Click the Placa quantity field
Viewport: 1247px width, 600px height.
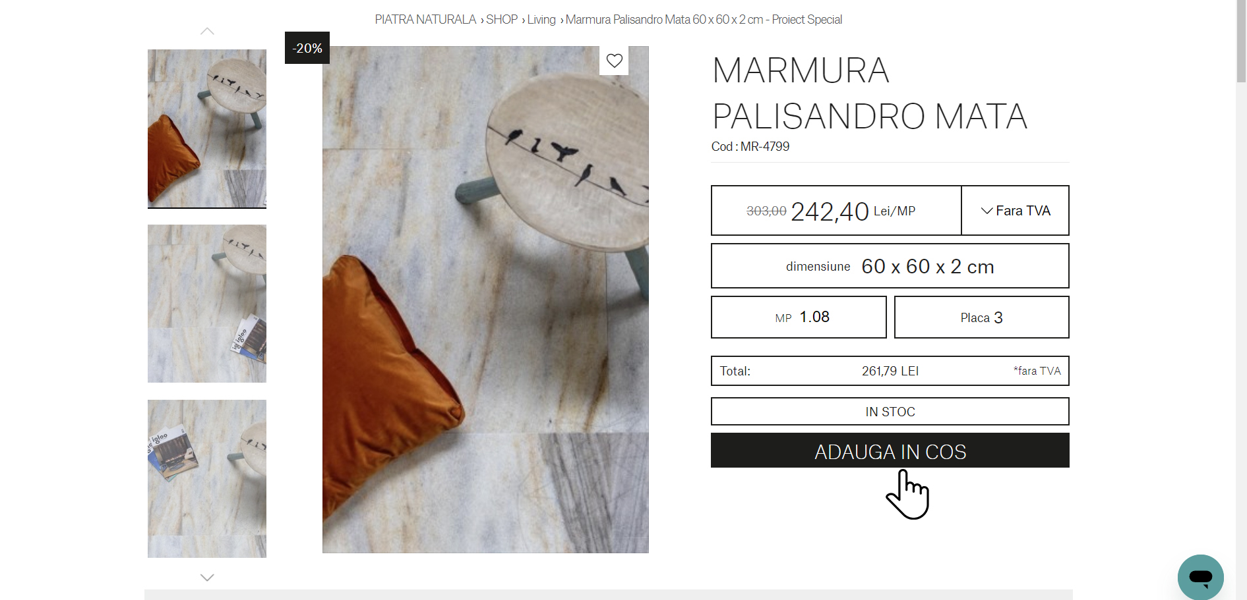(982, 317)
